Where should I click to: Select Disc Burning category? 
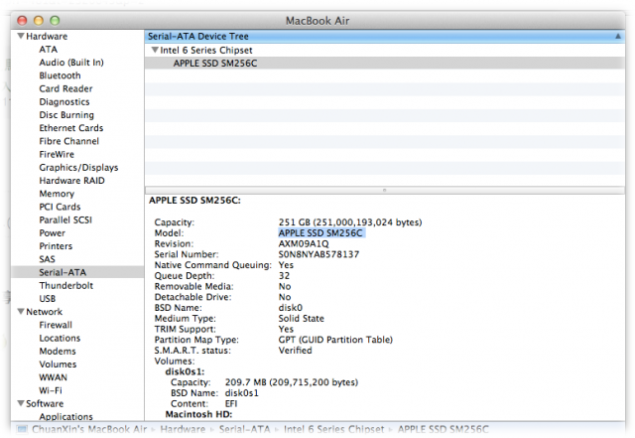click(x=66, y=115)
